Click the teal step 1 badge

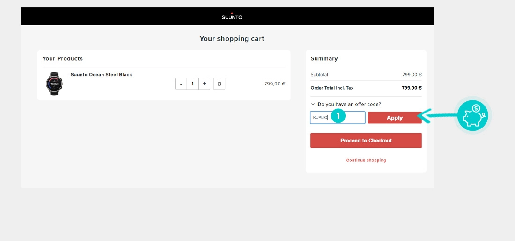[338, 116]
